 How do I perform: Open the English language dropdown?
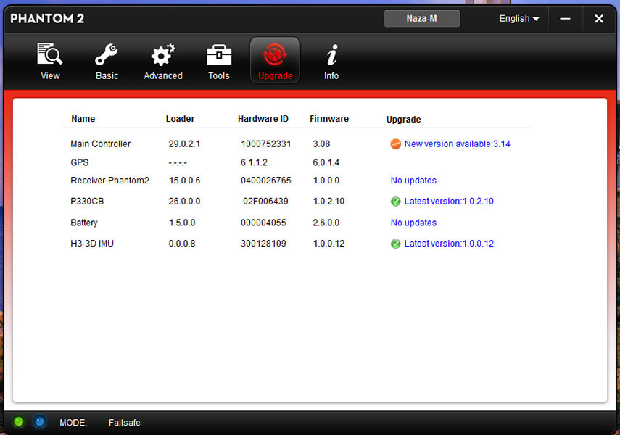518,19
